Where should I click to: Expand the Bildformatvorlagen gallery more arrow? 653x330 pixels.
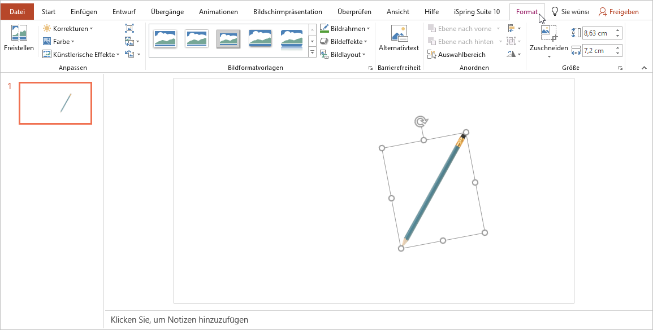pyautogui.click(x=312, y=52)
